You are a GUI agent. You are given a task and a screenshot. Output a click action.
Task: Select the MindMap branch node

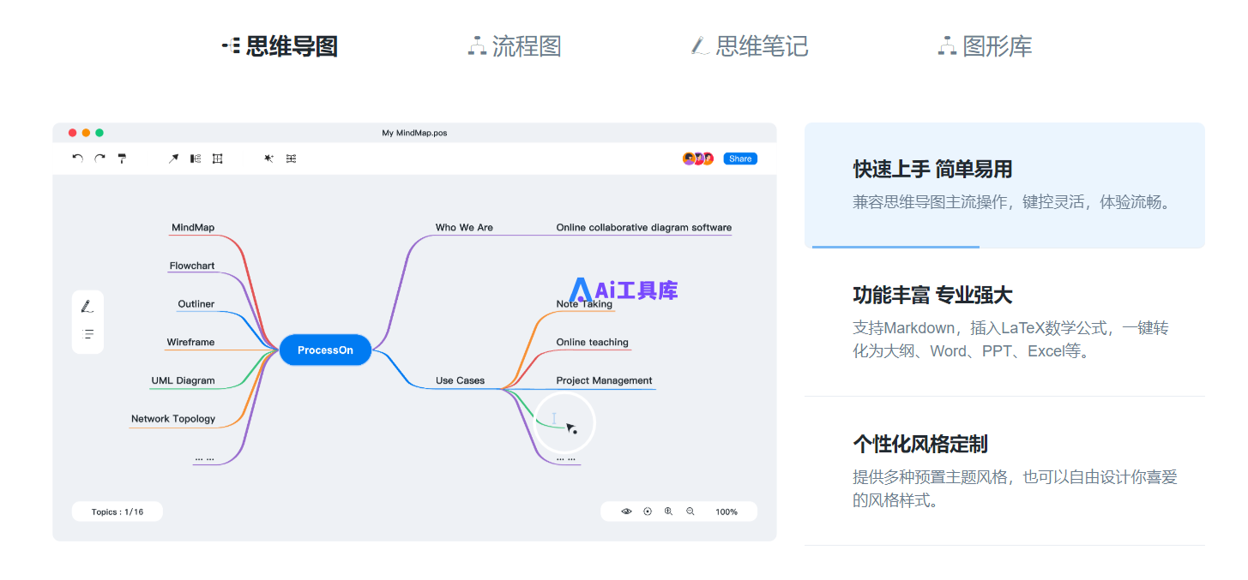pyautogui.click(x=193, y=228)
